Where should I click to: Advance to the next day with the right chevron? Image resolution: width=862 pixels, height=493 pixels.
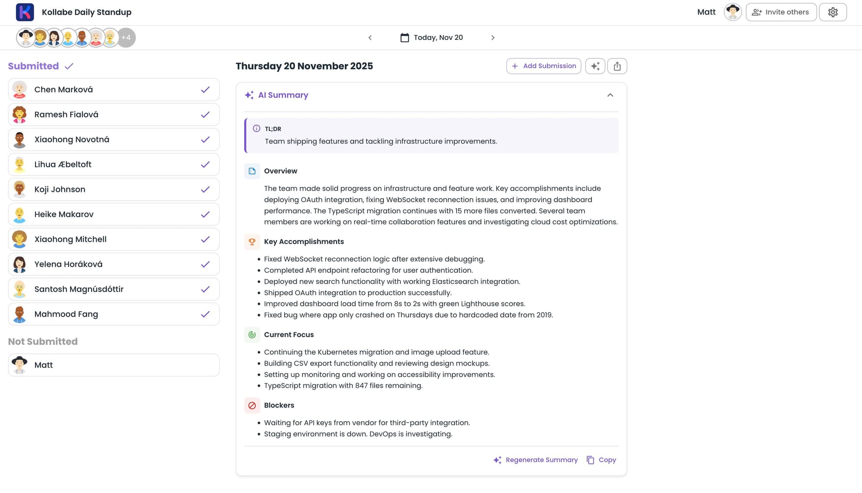click(x=493, y=37)
